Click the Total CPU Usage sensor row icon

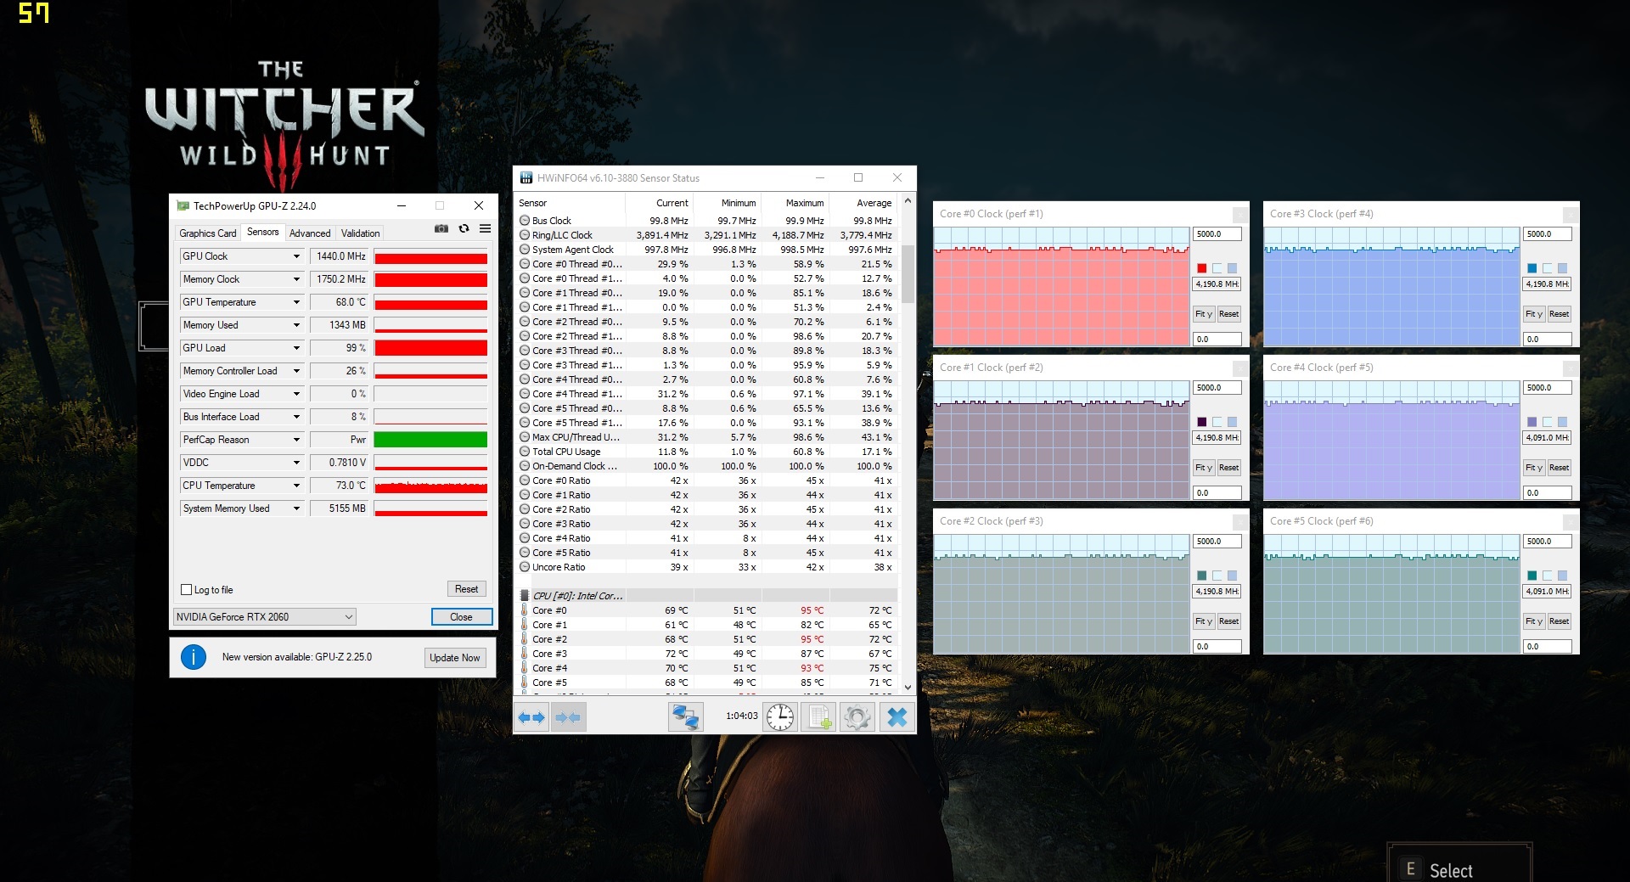(525, 452)
